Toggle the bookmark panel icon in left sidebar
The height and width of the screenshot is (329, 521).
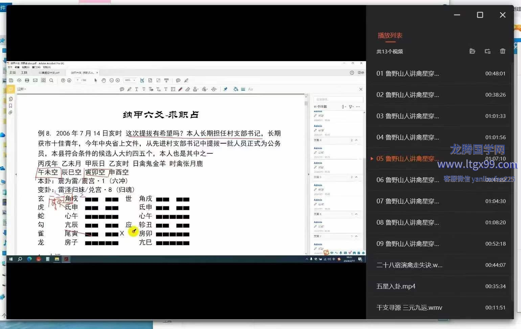point(10,106)
